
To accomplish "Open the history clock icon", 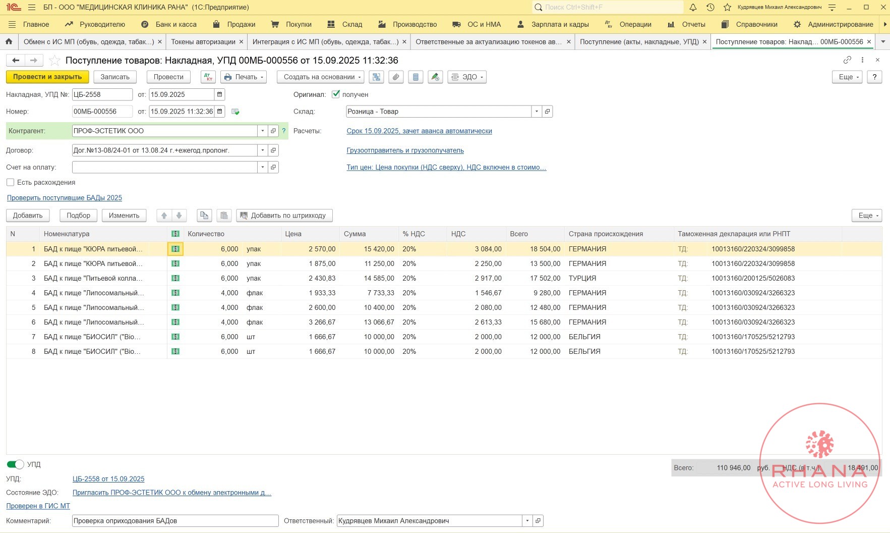I will 710,7.
